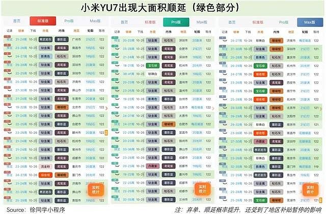Click orange 璀璨橙 interior chip in left 北京市 row
Viewport: 326px width, 214px height.
click(x=62, y=108)
